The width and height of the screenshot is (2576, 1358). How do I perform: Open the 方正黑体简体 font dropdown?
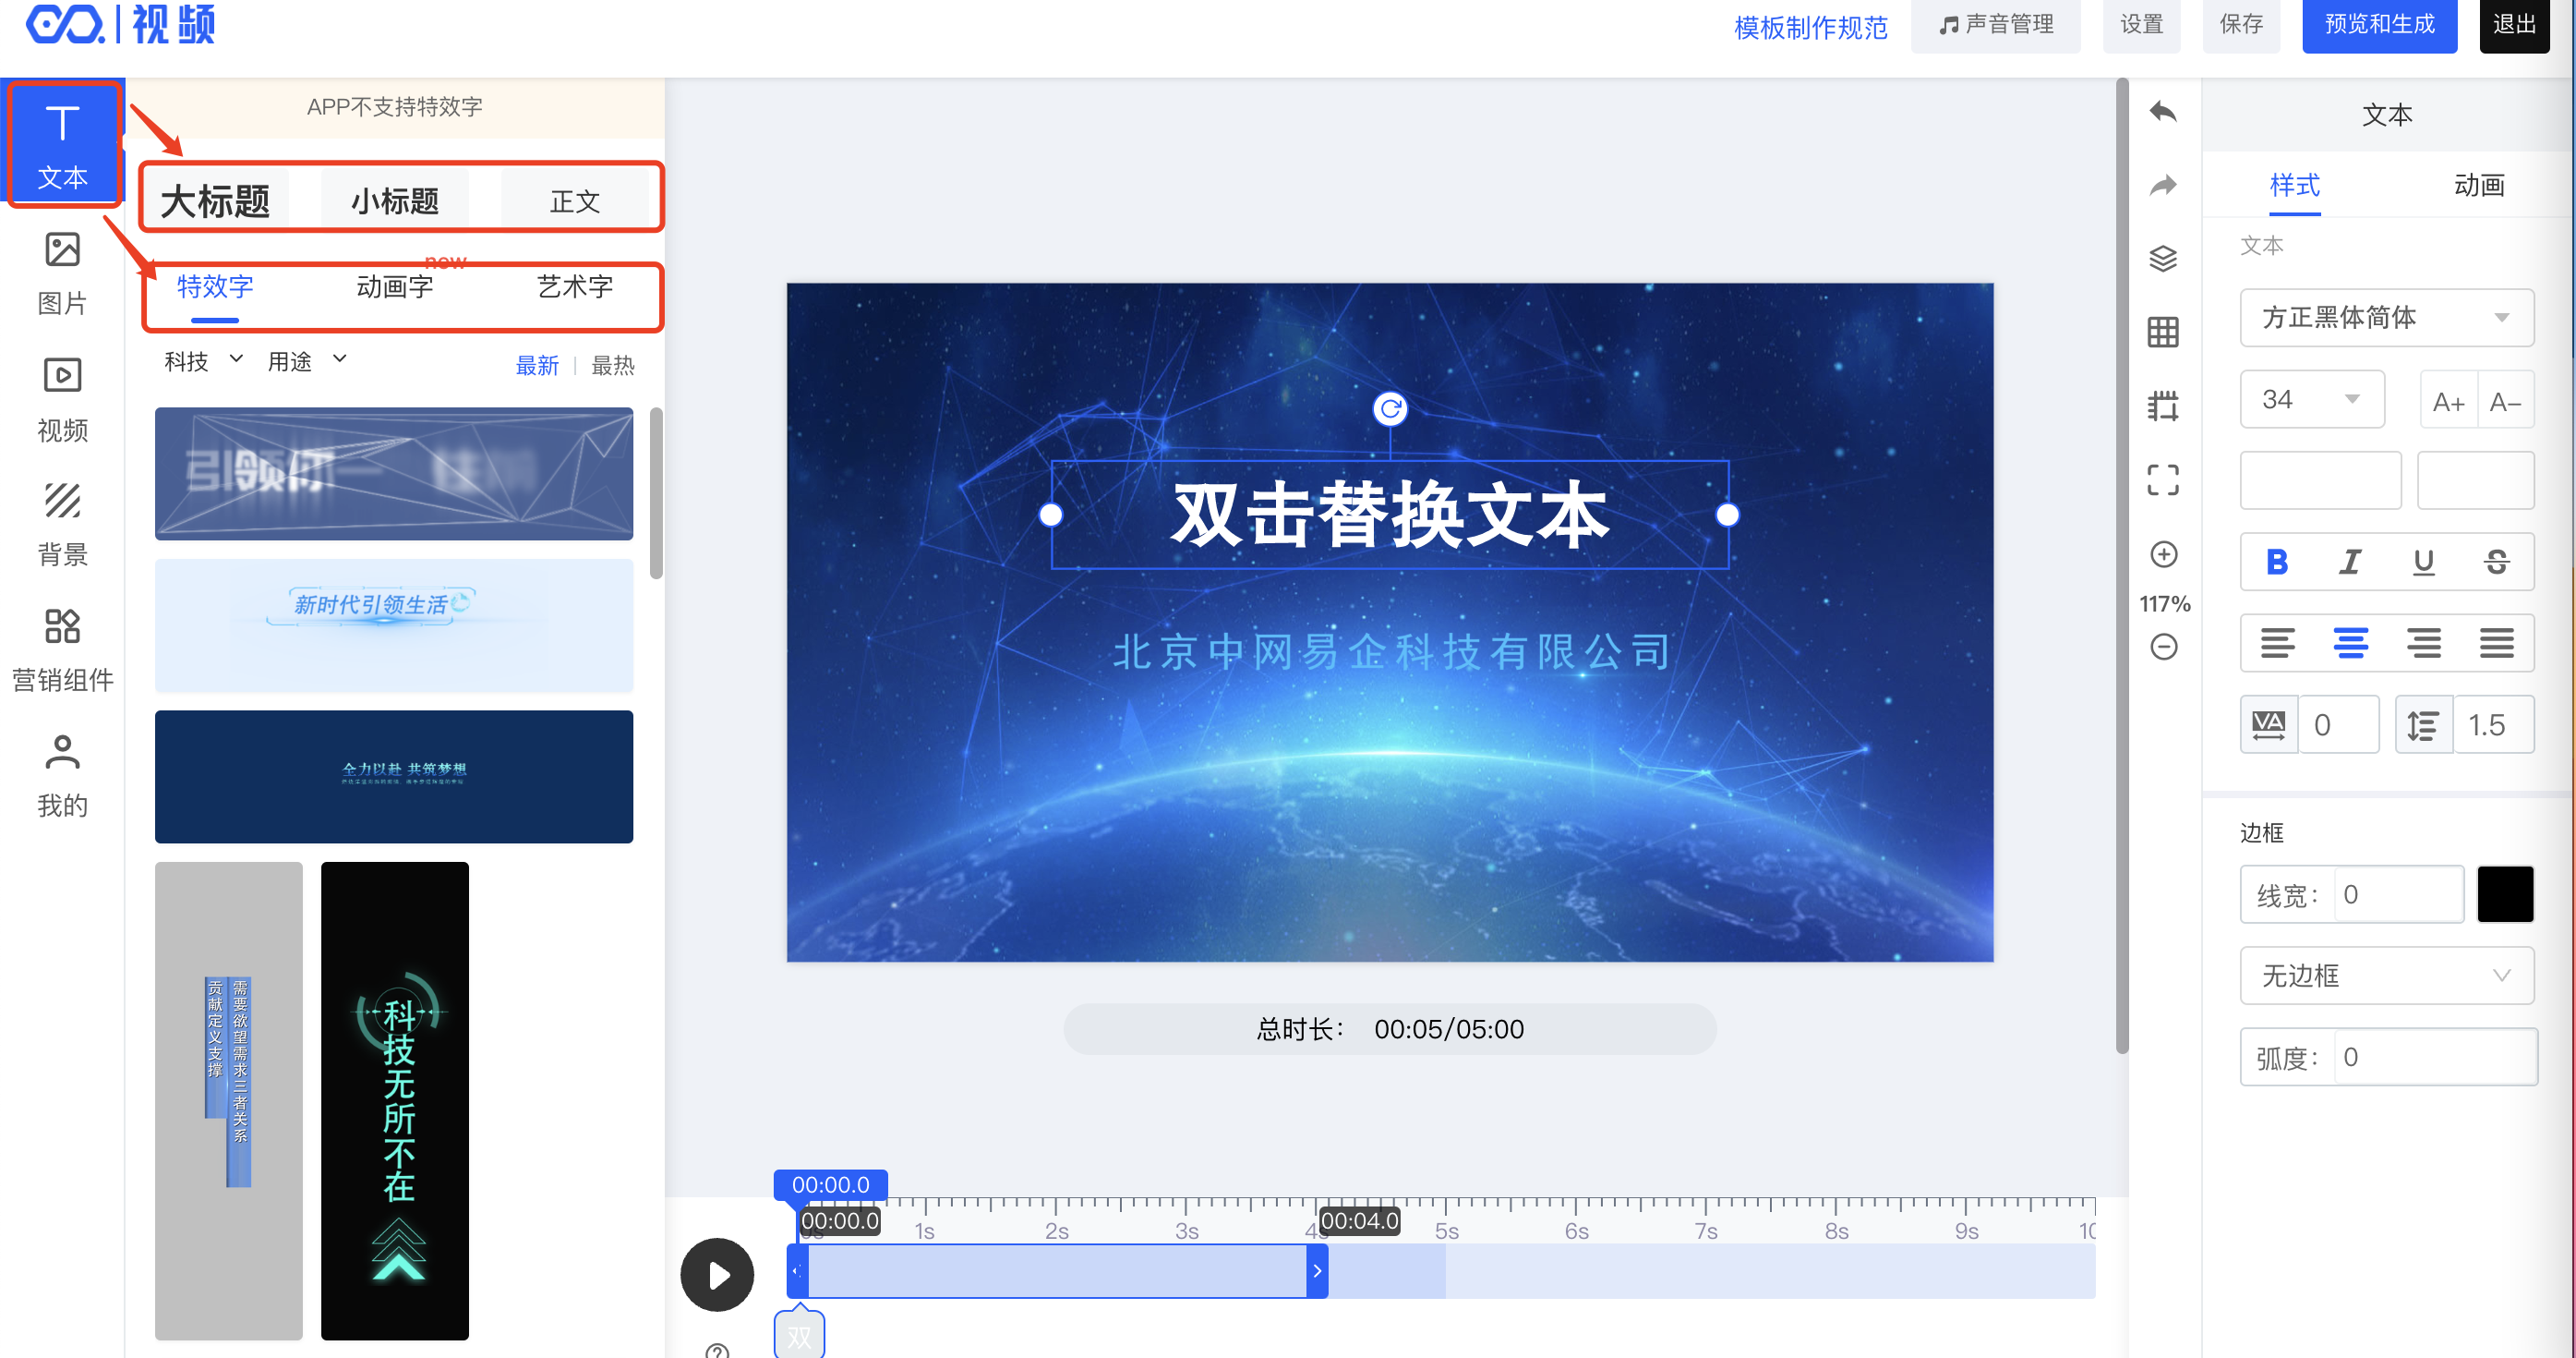tap(2385, 318)
